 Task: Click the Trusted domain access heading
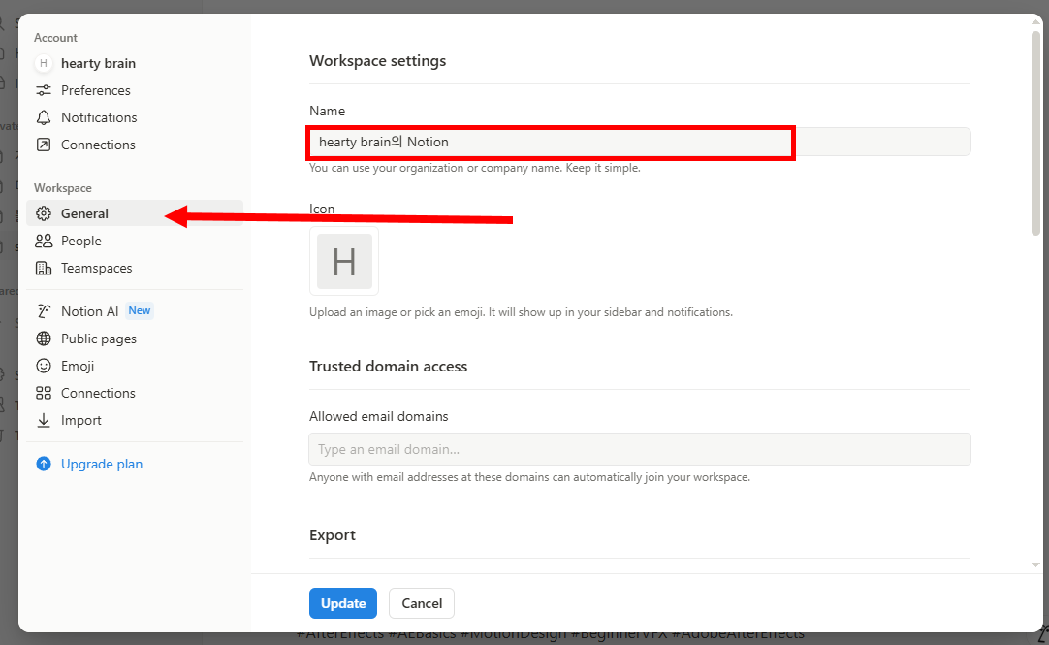388,367
